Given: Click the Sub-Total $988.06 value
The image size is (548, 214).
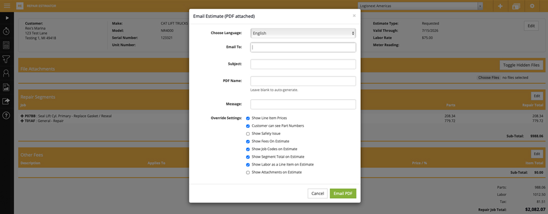Looking at the screenshot, I should coord(536,136).
